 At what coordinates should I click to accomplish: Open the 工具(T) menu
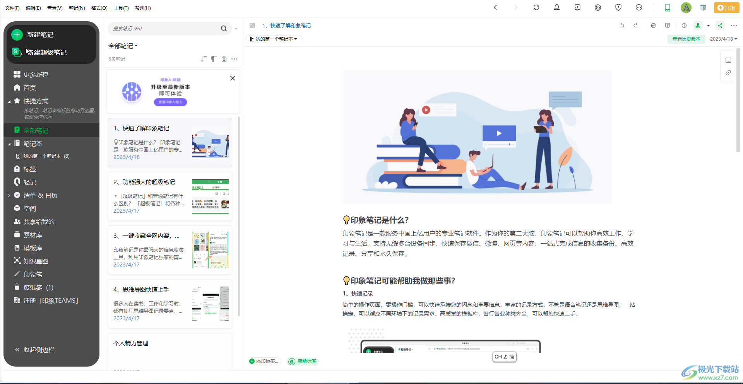pos(121,8)
